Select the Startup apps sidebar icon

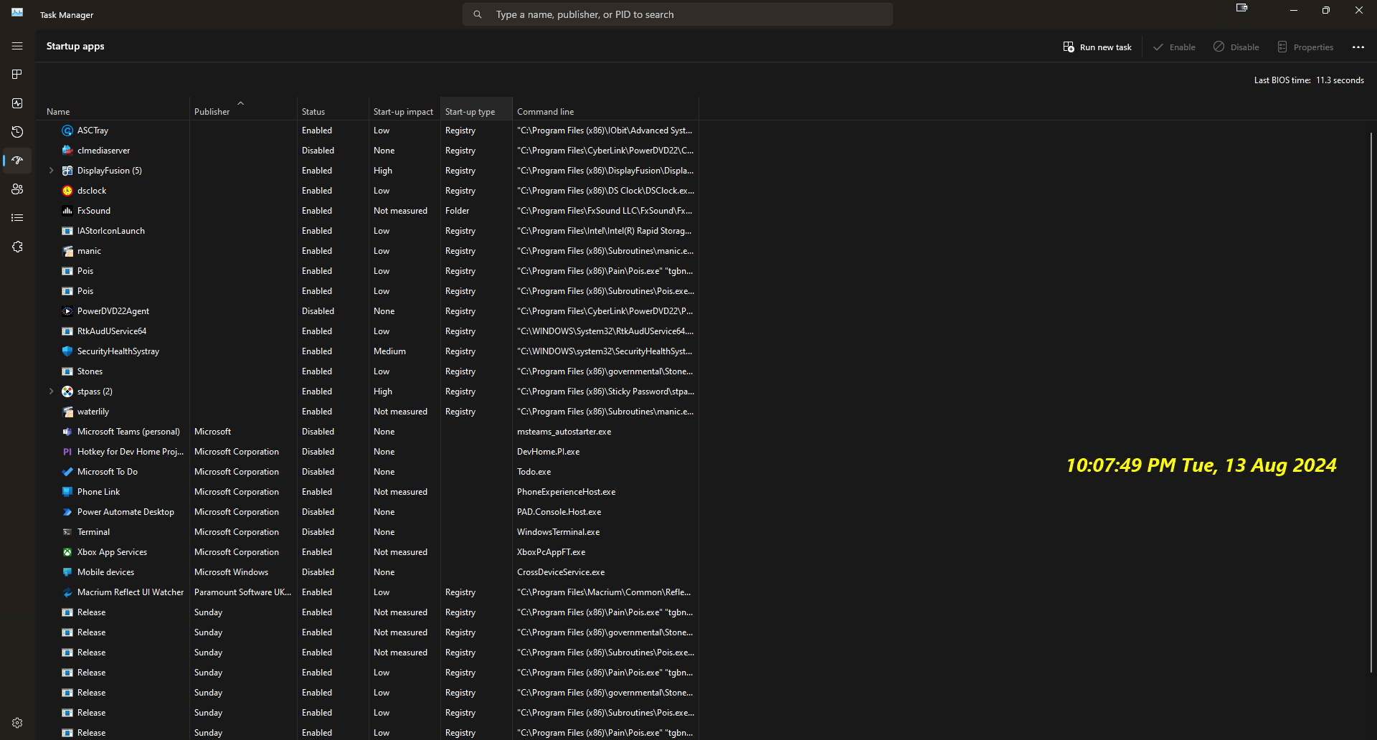pos(17,161)
